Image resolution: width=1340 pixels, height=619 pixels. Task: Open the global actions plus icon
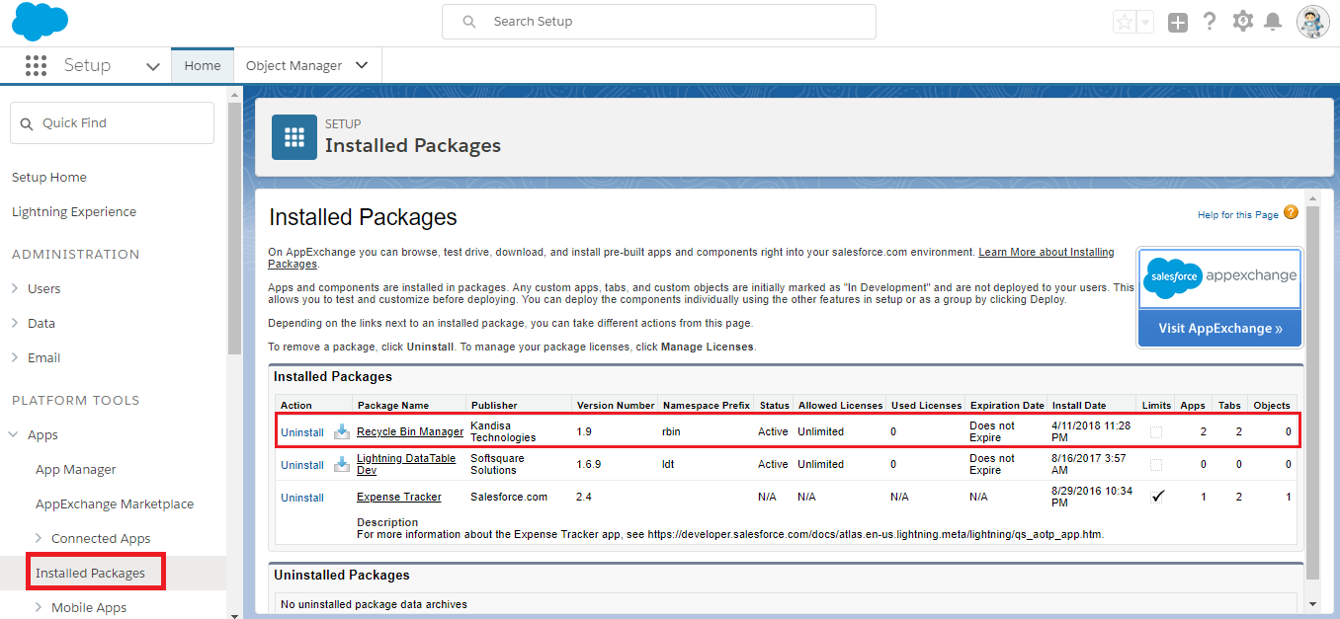point(1177,22)
